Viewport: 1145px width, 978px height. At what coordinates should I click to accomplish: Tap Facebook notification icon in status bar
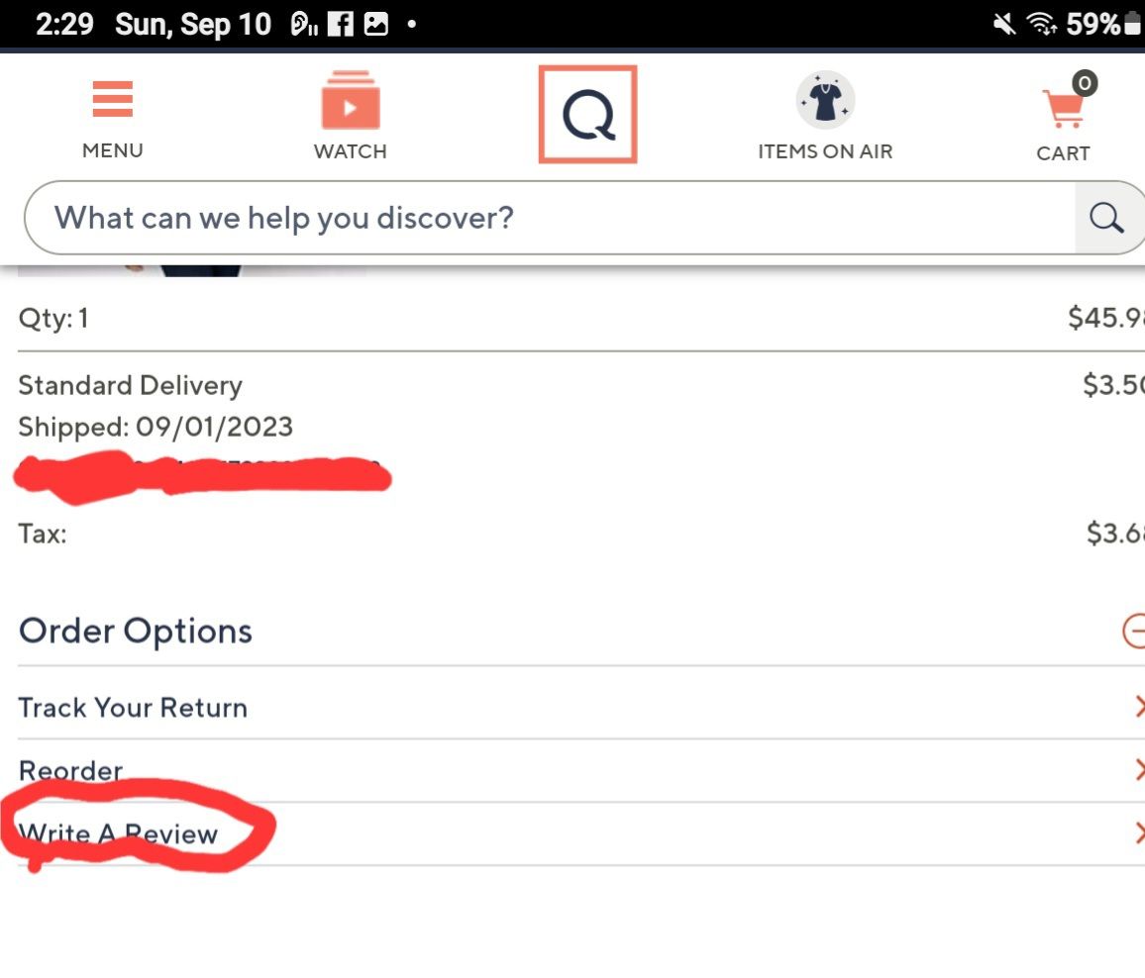341,25
